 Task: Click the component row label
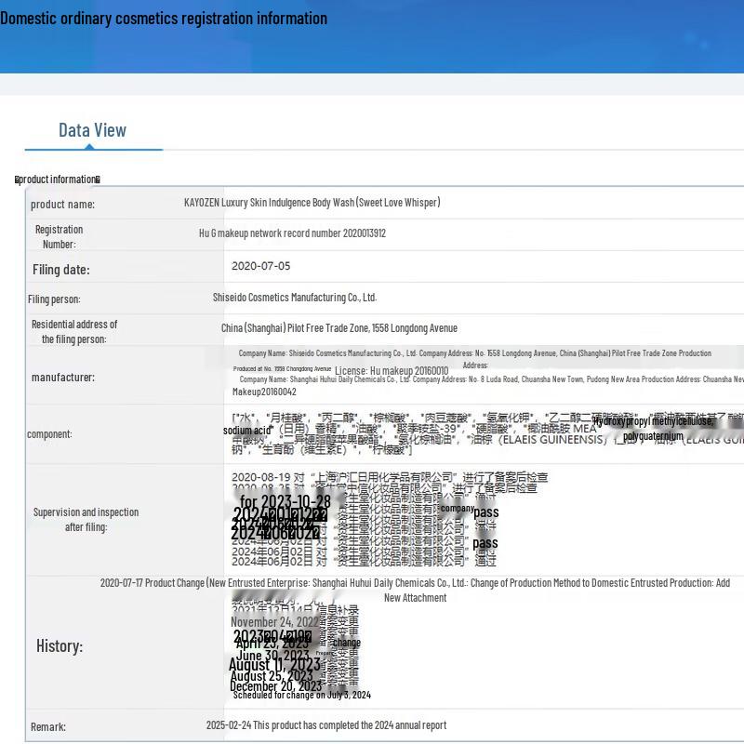coord(49,434)
